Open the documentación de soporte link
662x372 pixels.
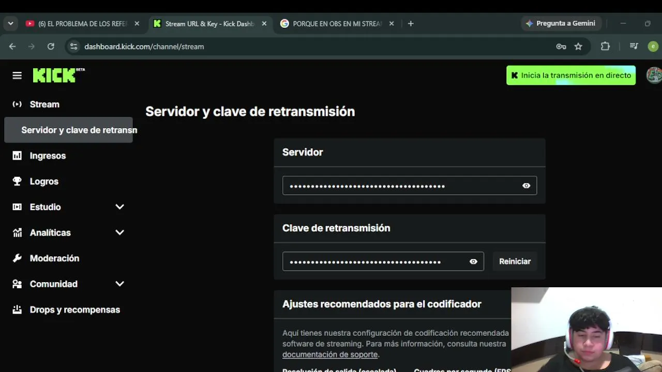point(330,354)
